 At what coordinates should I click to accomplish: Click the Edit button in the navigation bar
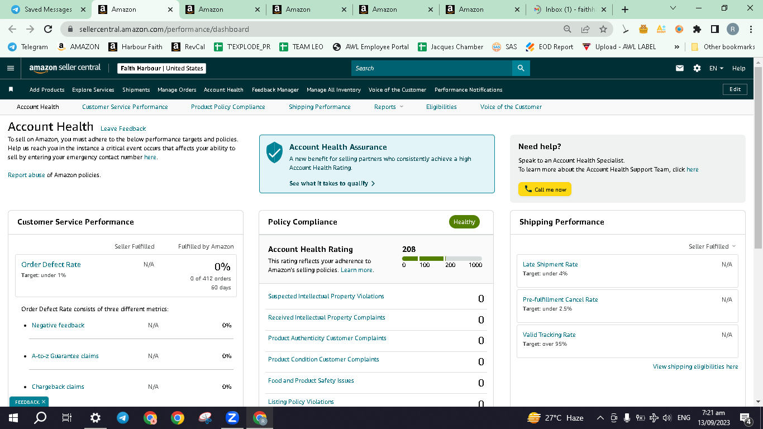(735, 89)
